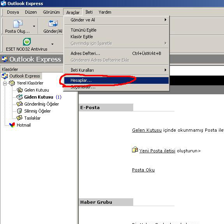Viewport: 224px width, 224px height.
Task: Click the new mail icon beside Yeni Posta iletisi
Action: pos(135,150)
